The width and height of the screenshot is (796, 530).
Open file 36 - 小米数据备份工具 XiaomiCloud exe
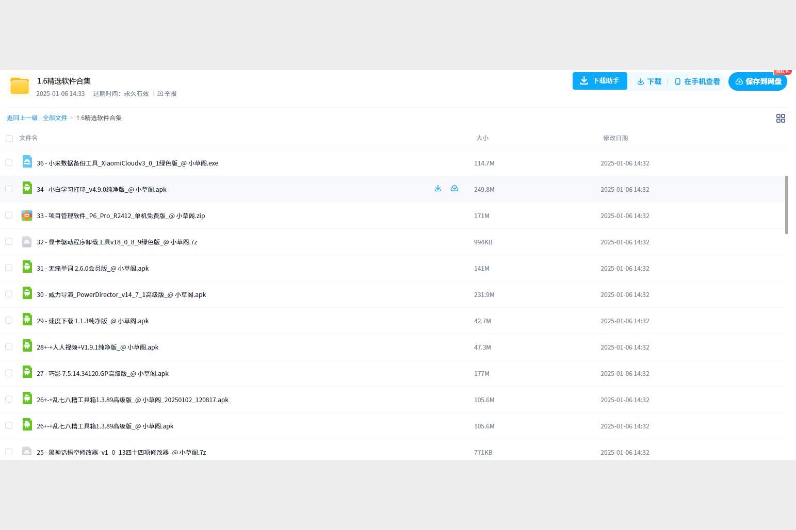tap(127, 163)
